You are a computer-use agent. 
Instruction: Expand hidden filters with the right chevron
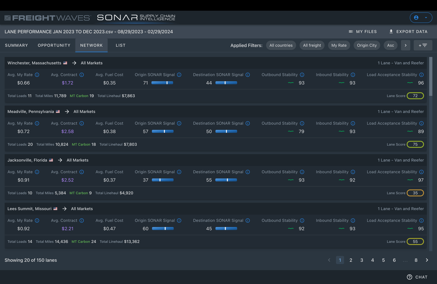[x=405, y=45]
